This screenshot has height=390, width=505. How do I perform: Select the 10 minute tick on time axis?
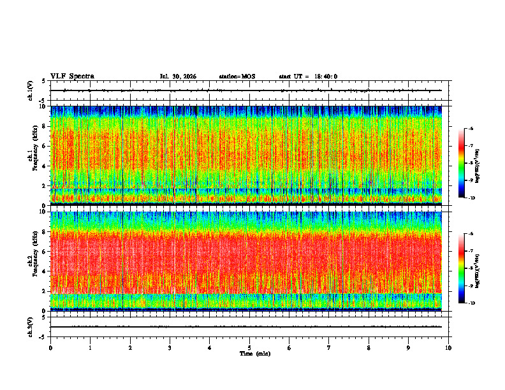point(448,348)
